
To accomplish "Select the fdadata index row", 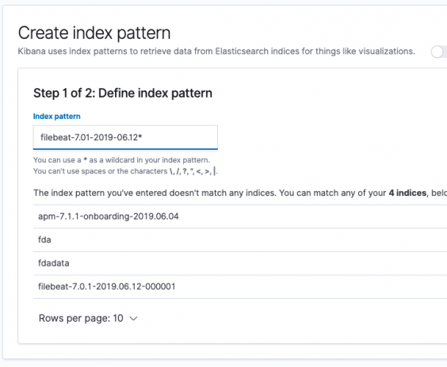I will coord(240,263).
